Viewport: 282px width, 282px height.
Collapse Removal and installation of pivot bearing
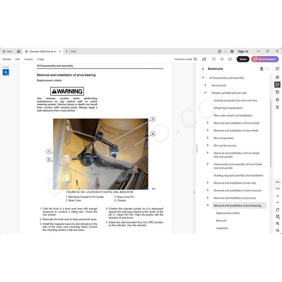coord(208,205)
